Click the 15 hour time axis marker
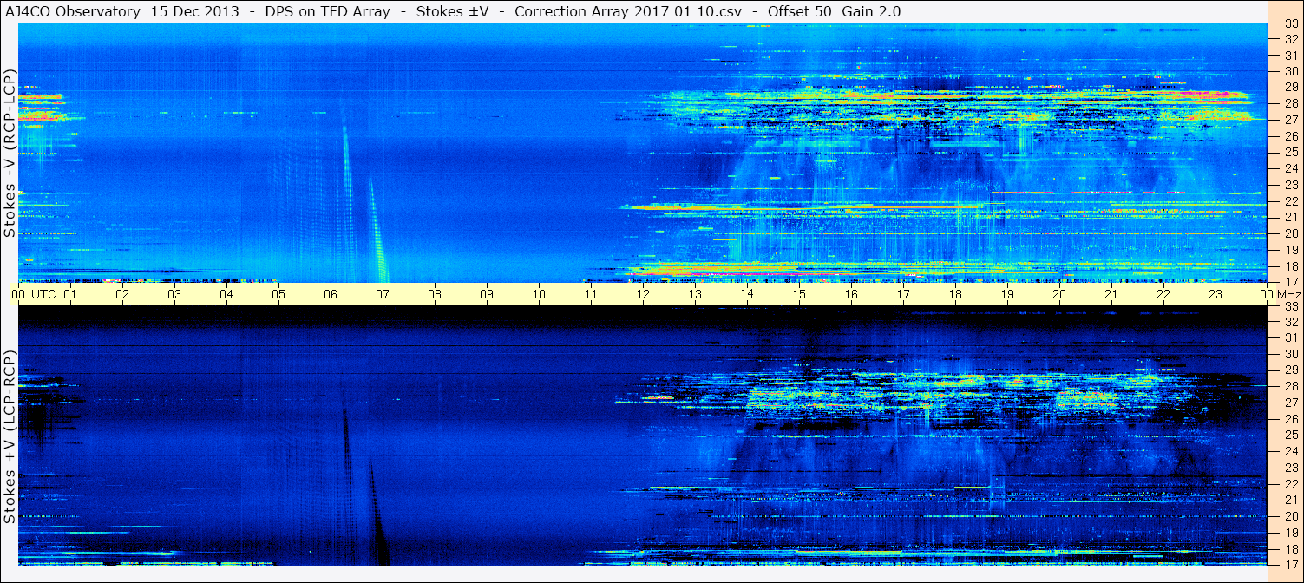This screenshot has height=583, width=1304. (799, 294)
